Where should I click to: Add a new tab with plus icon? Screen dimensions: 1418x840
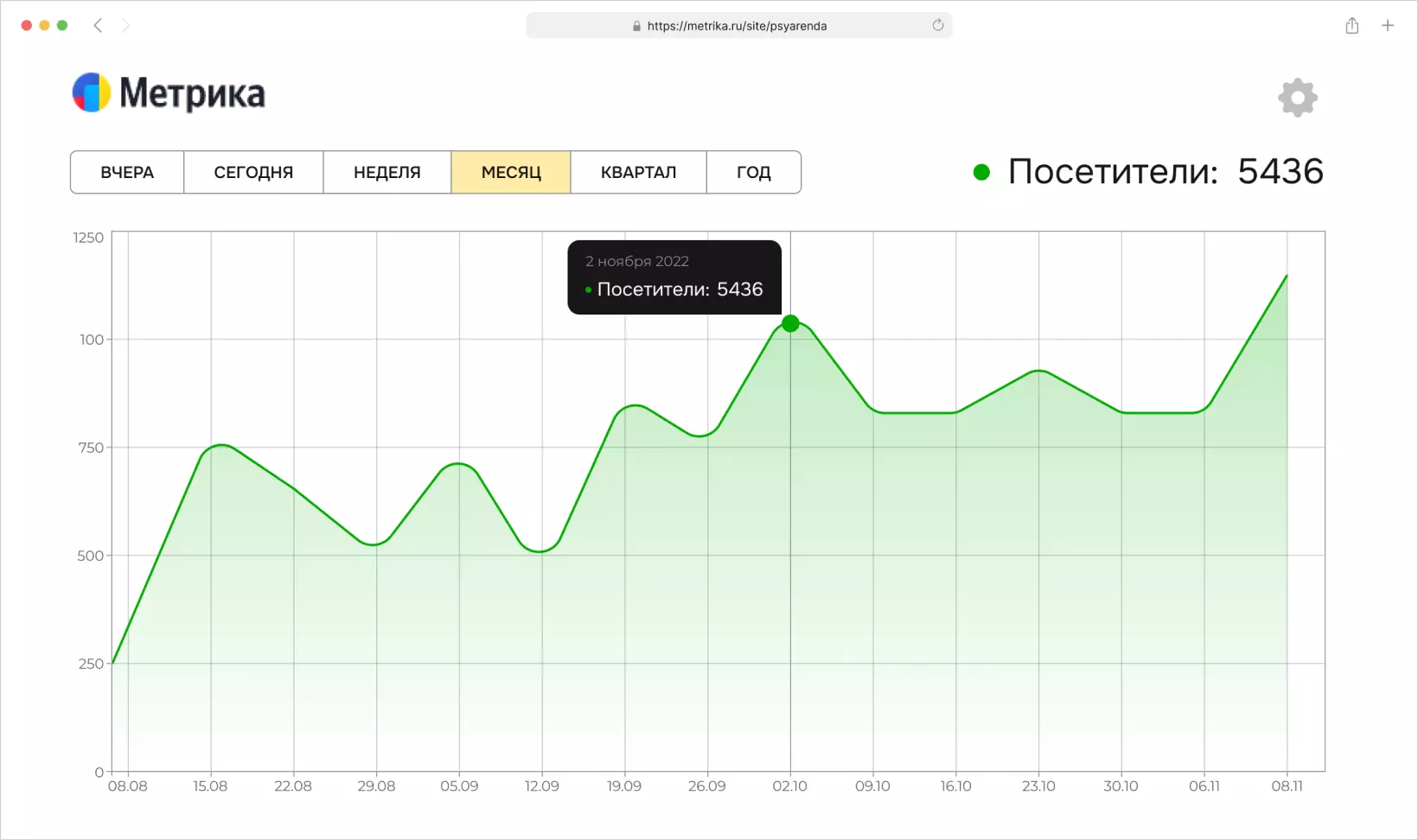1388,25
